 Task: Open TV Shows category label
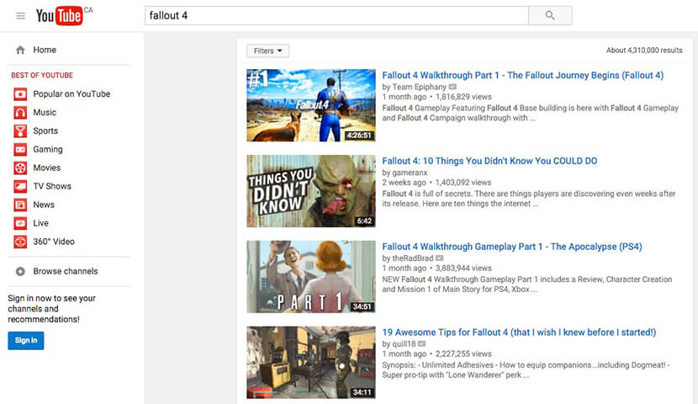pyautogui.click(x=52, y=186)
